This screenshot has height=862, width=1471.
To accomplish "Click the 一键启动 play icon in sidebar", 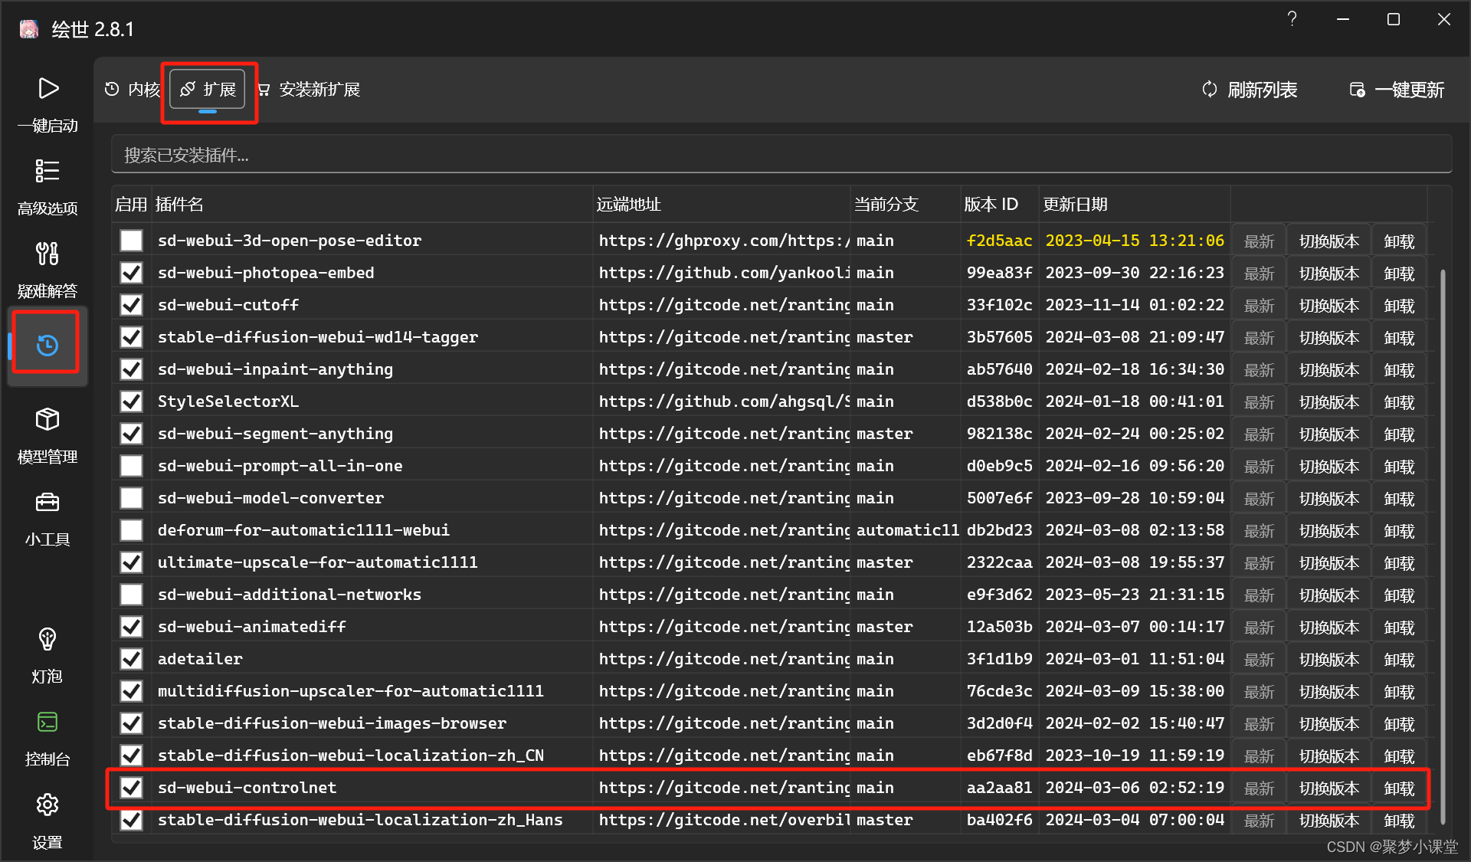I will [x=48, y=88].
